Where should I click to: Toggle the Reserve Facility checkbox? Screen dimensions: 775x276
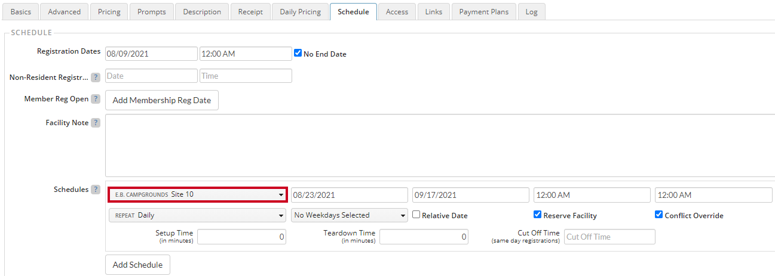(x=538, y=215)
